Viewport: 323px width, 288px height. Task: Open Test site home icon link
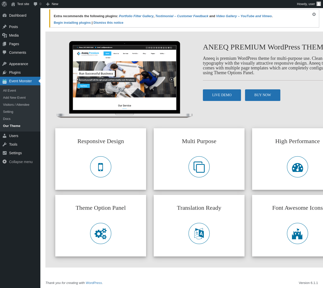[x=13, y=4]
